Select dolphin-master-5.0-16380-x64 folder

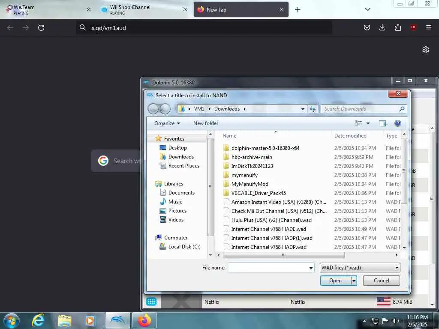pyautogui.click(x=265, y=148)
